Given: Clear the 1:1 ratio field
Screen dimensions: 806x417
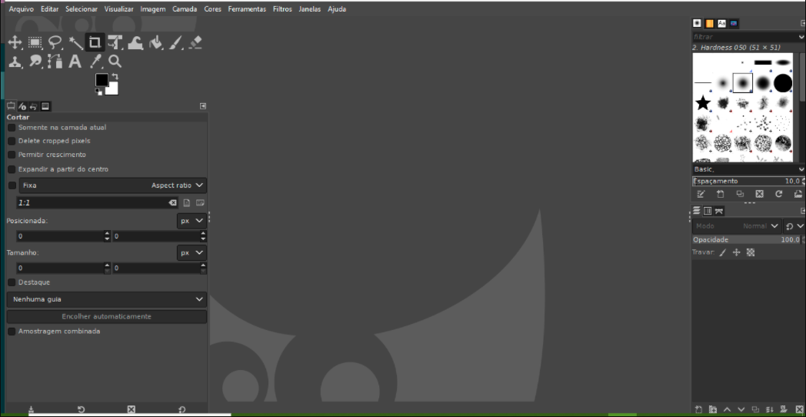Looking at the screenshot, I should (x=173, y=203).
